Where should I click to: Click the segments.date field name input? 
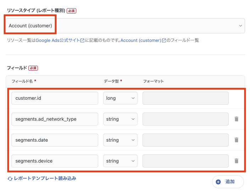(x=55, y=140)
